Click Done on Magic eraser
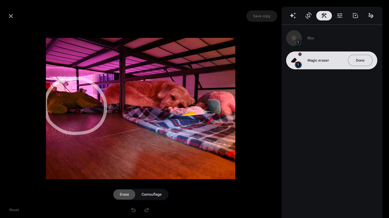389x218 pixels. tap(360, 60)
